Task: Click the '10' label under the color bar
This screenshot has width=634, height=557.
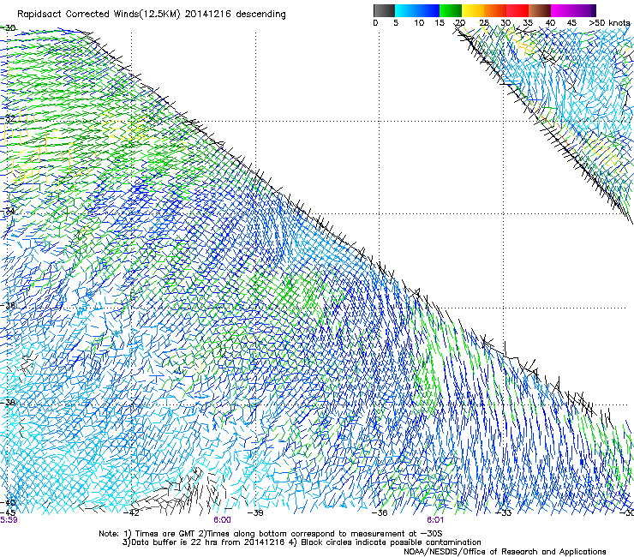Action: click(x=419, y=22)
